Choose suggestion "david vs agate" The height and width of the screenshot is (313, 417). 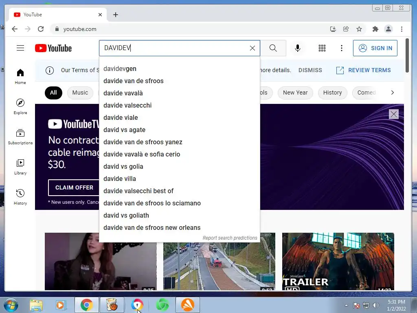(x=180, y=130)
